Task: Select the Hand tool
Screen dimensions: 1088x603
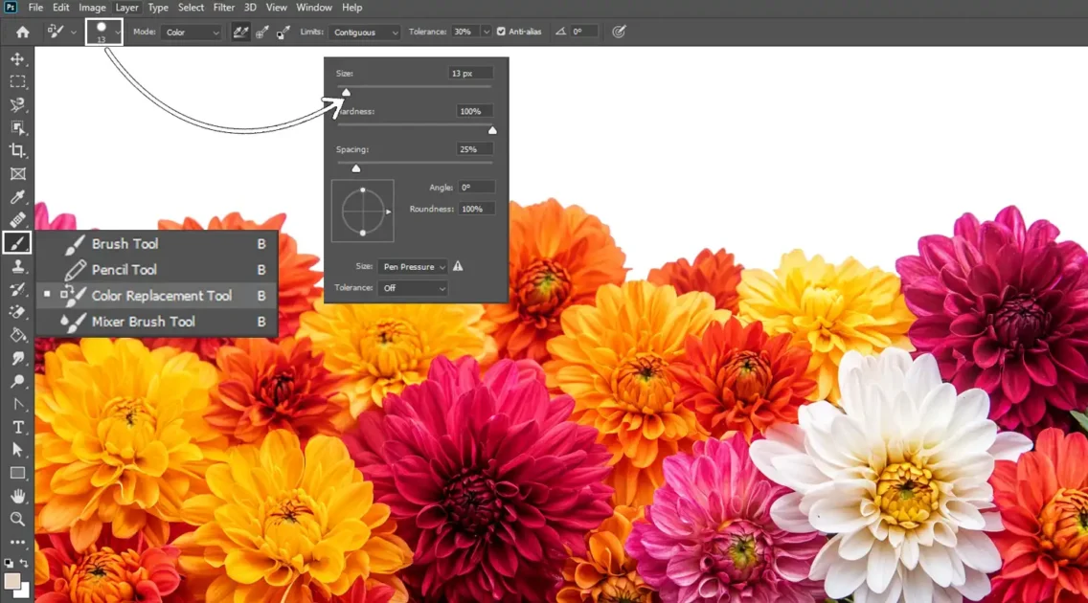Action: (x=17, y=496)
